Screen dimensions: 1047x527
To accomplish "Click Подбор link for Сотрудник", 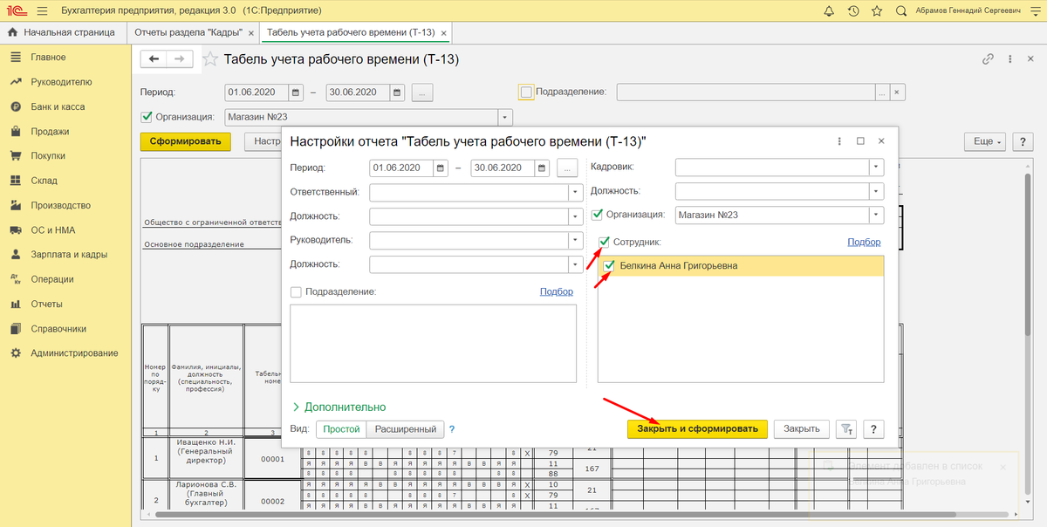I will 864,242.
